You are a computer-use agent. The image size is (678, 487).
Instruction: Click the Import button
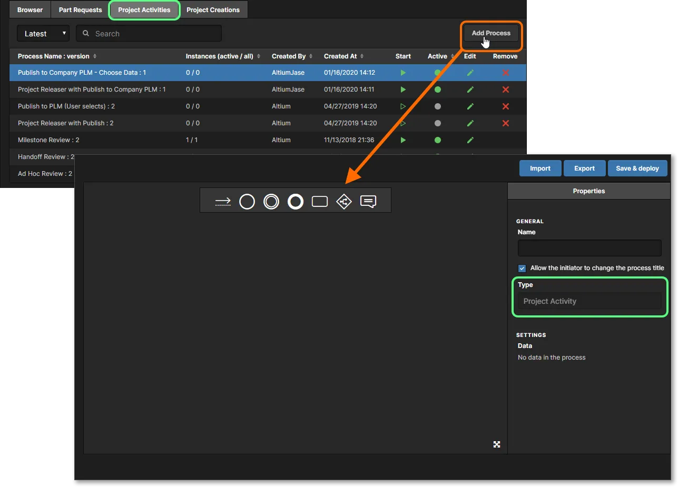(x=540, y=168)
